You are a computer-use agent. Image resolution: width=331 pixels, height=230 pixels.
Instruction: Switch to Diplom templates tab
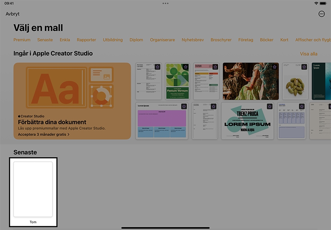[x=136, y=40]
